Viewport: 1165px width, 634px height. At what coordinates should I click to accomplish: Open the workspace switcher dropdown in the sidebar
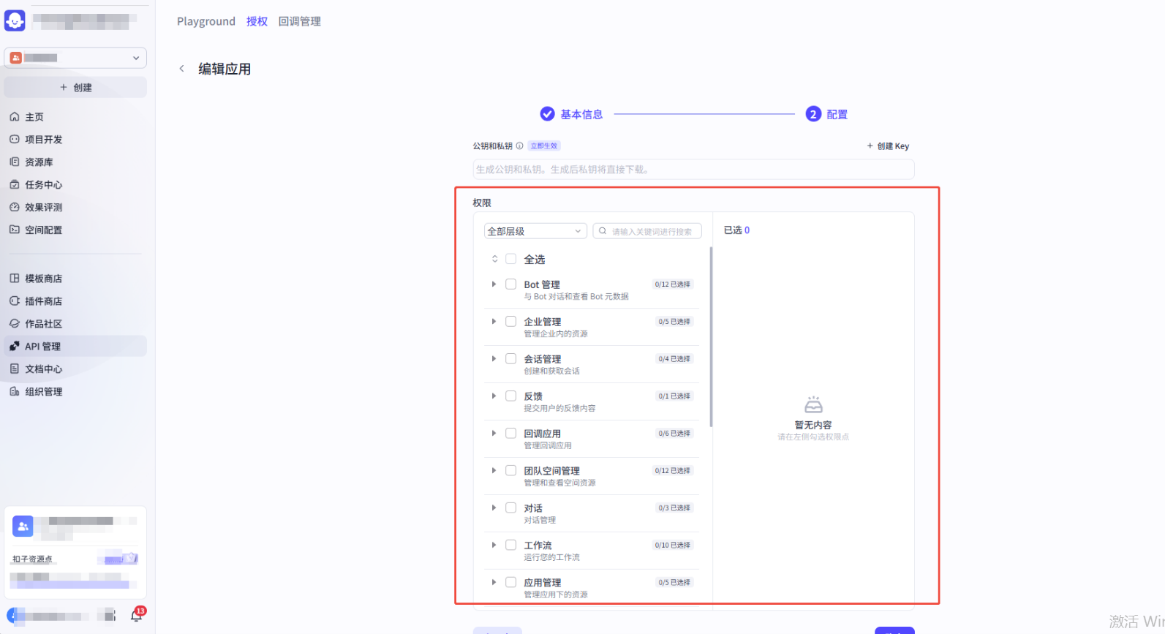click(x=75, y=58)
